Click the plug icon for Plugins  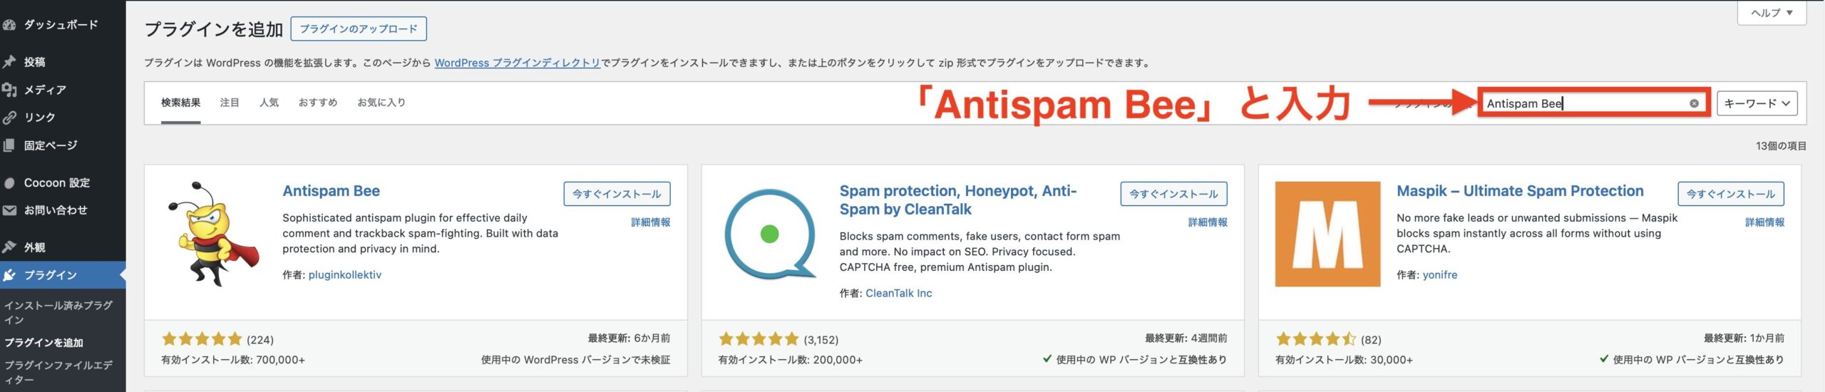(9, 275)
